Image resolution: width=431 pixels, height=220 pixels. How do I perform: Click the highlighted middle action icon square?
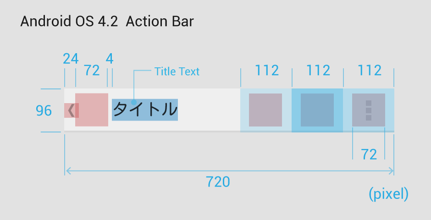click(317, 110)
